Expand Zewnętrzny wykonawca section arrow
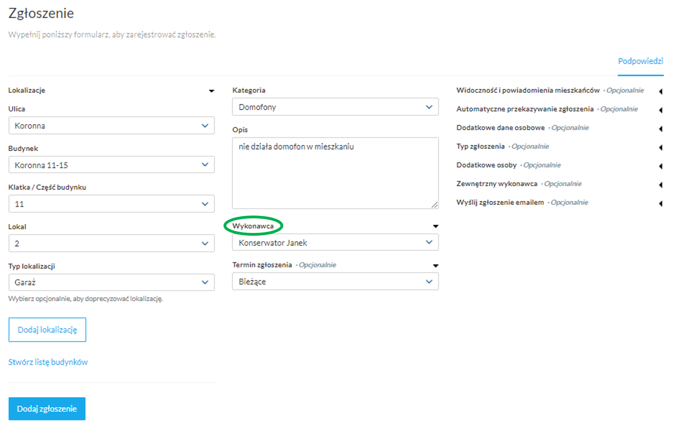Viewport: 681px width, 426px height. point(661,185)
